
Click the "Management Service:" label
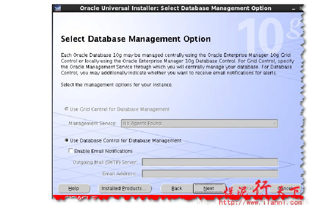tap(93, 124)
